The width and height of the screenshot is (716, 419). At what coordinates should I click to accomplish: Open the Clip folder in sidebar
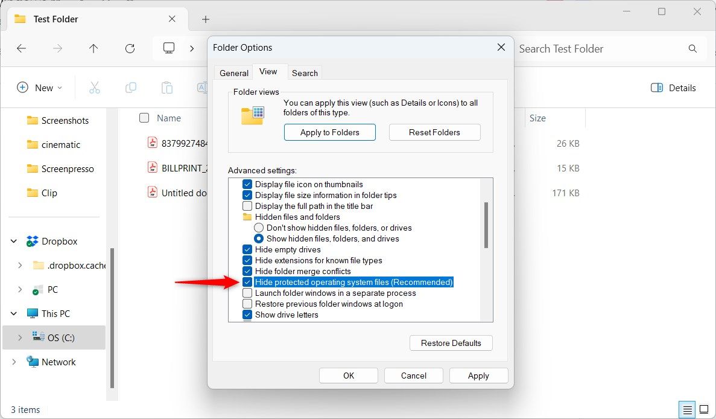42,193
